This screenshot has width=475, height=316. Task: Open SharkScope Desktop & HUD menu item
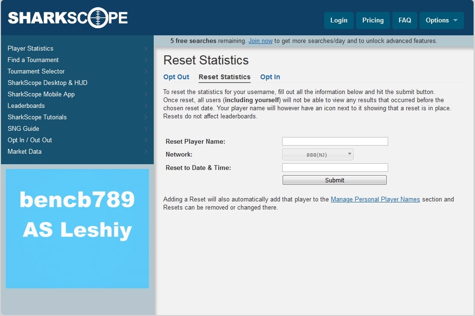click(x=77, y=83)
